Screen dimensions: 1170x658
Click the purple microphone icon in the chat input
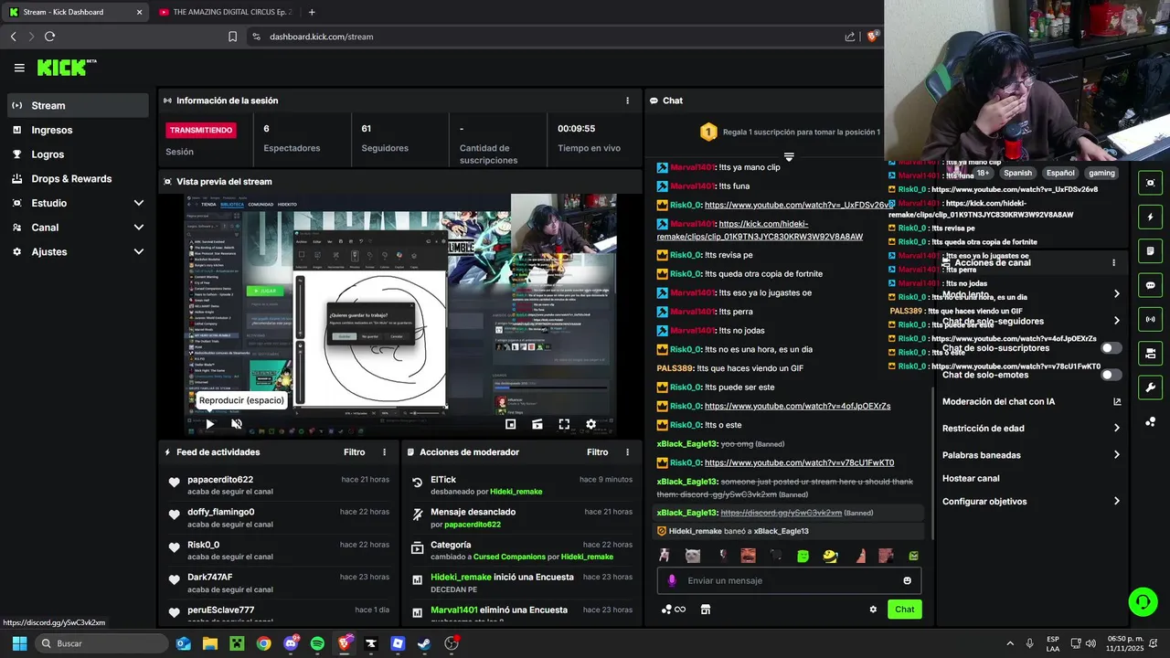(672, 580)
